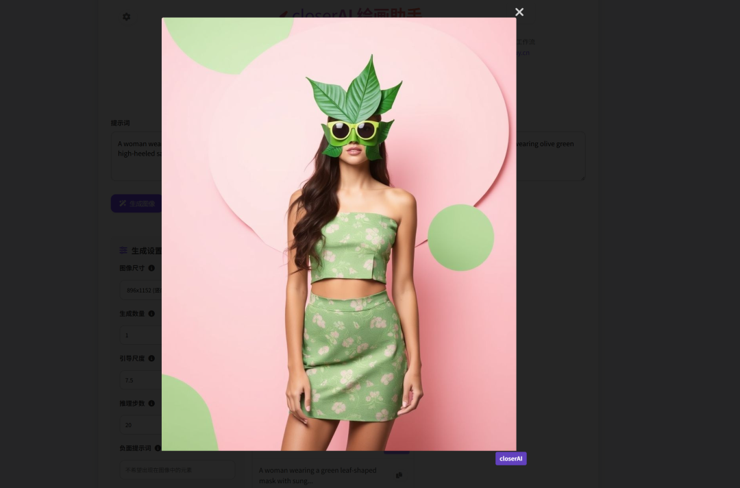Click the info icon beside 推理步数

tap(151, 404)
